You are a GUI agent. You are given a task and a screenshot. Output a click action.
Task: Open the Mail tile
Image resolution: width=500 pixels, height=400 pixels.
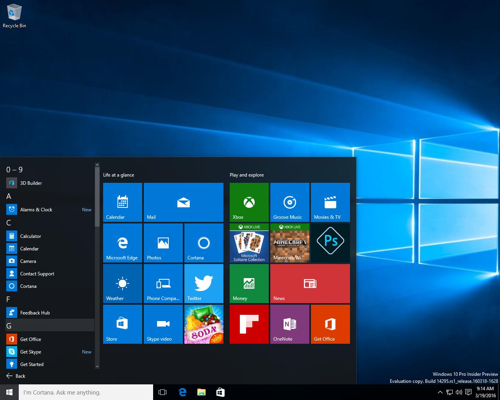click(x=184, y=202)
